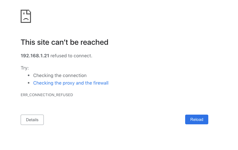238x150 pixels.
Task: Open the "Checking the proxy and the firewall" link
Action: (71, 83)
